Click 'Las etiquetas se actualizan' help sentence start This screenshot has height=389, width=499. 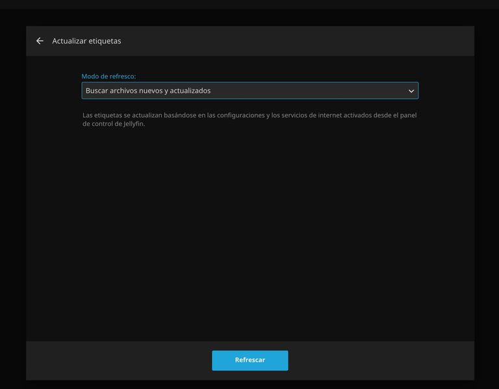[123, 115]
